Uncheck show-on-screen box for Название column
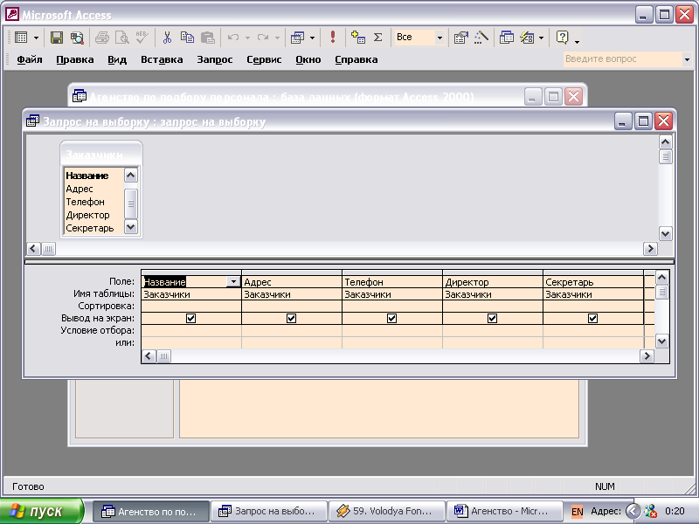Screen dimensions: 699x524 191,319
